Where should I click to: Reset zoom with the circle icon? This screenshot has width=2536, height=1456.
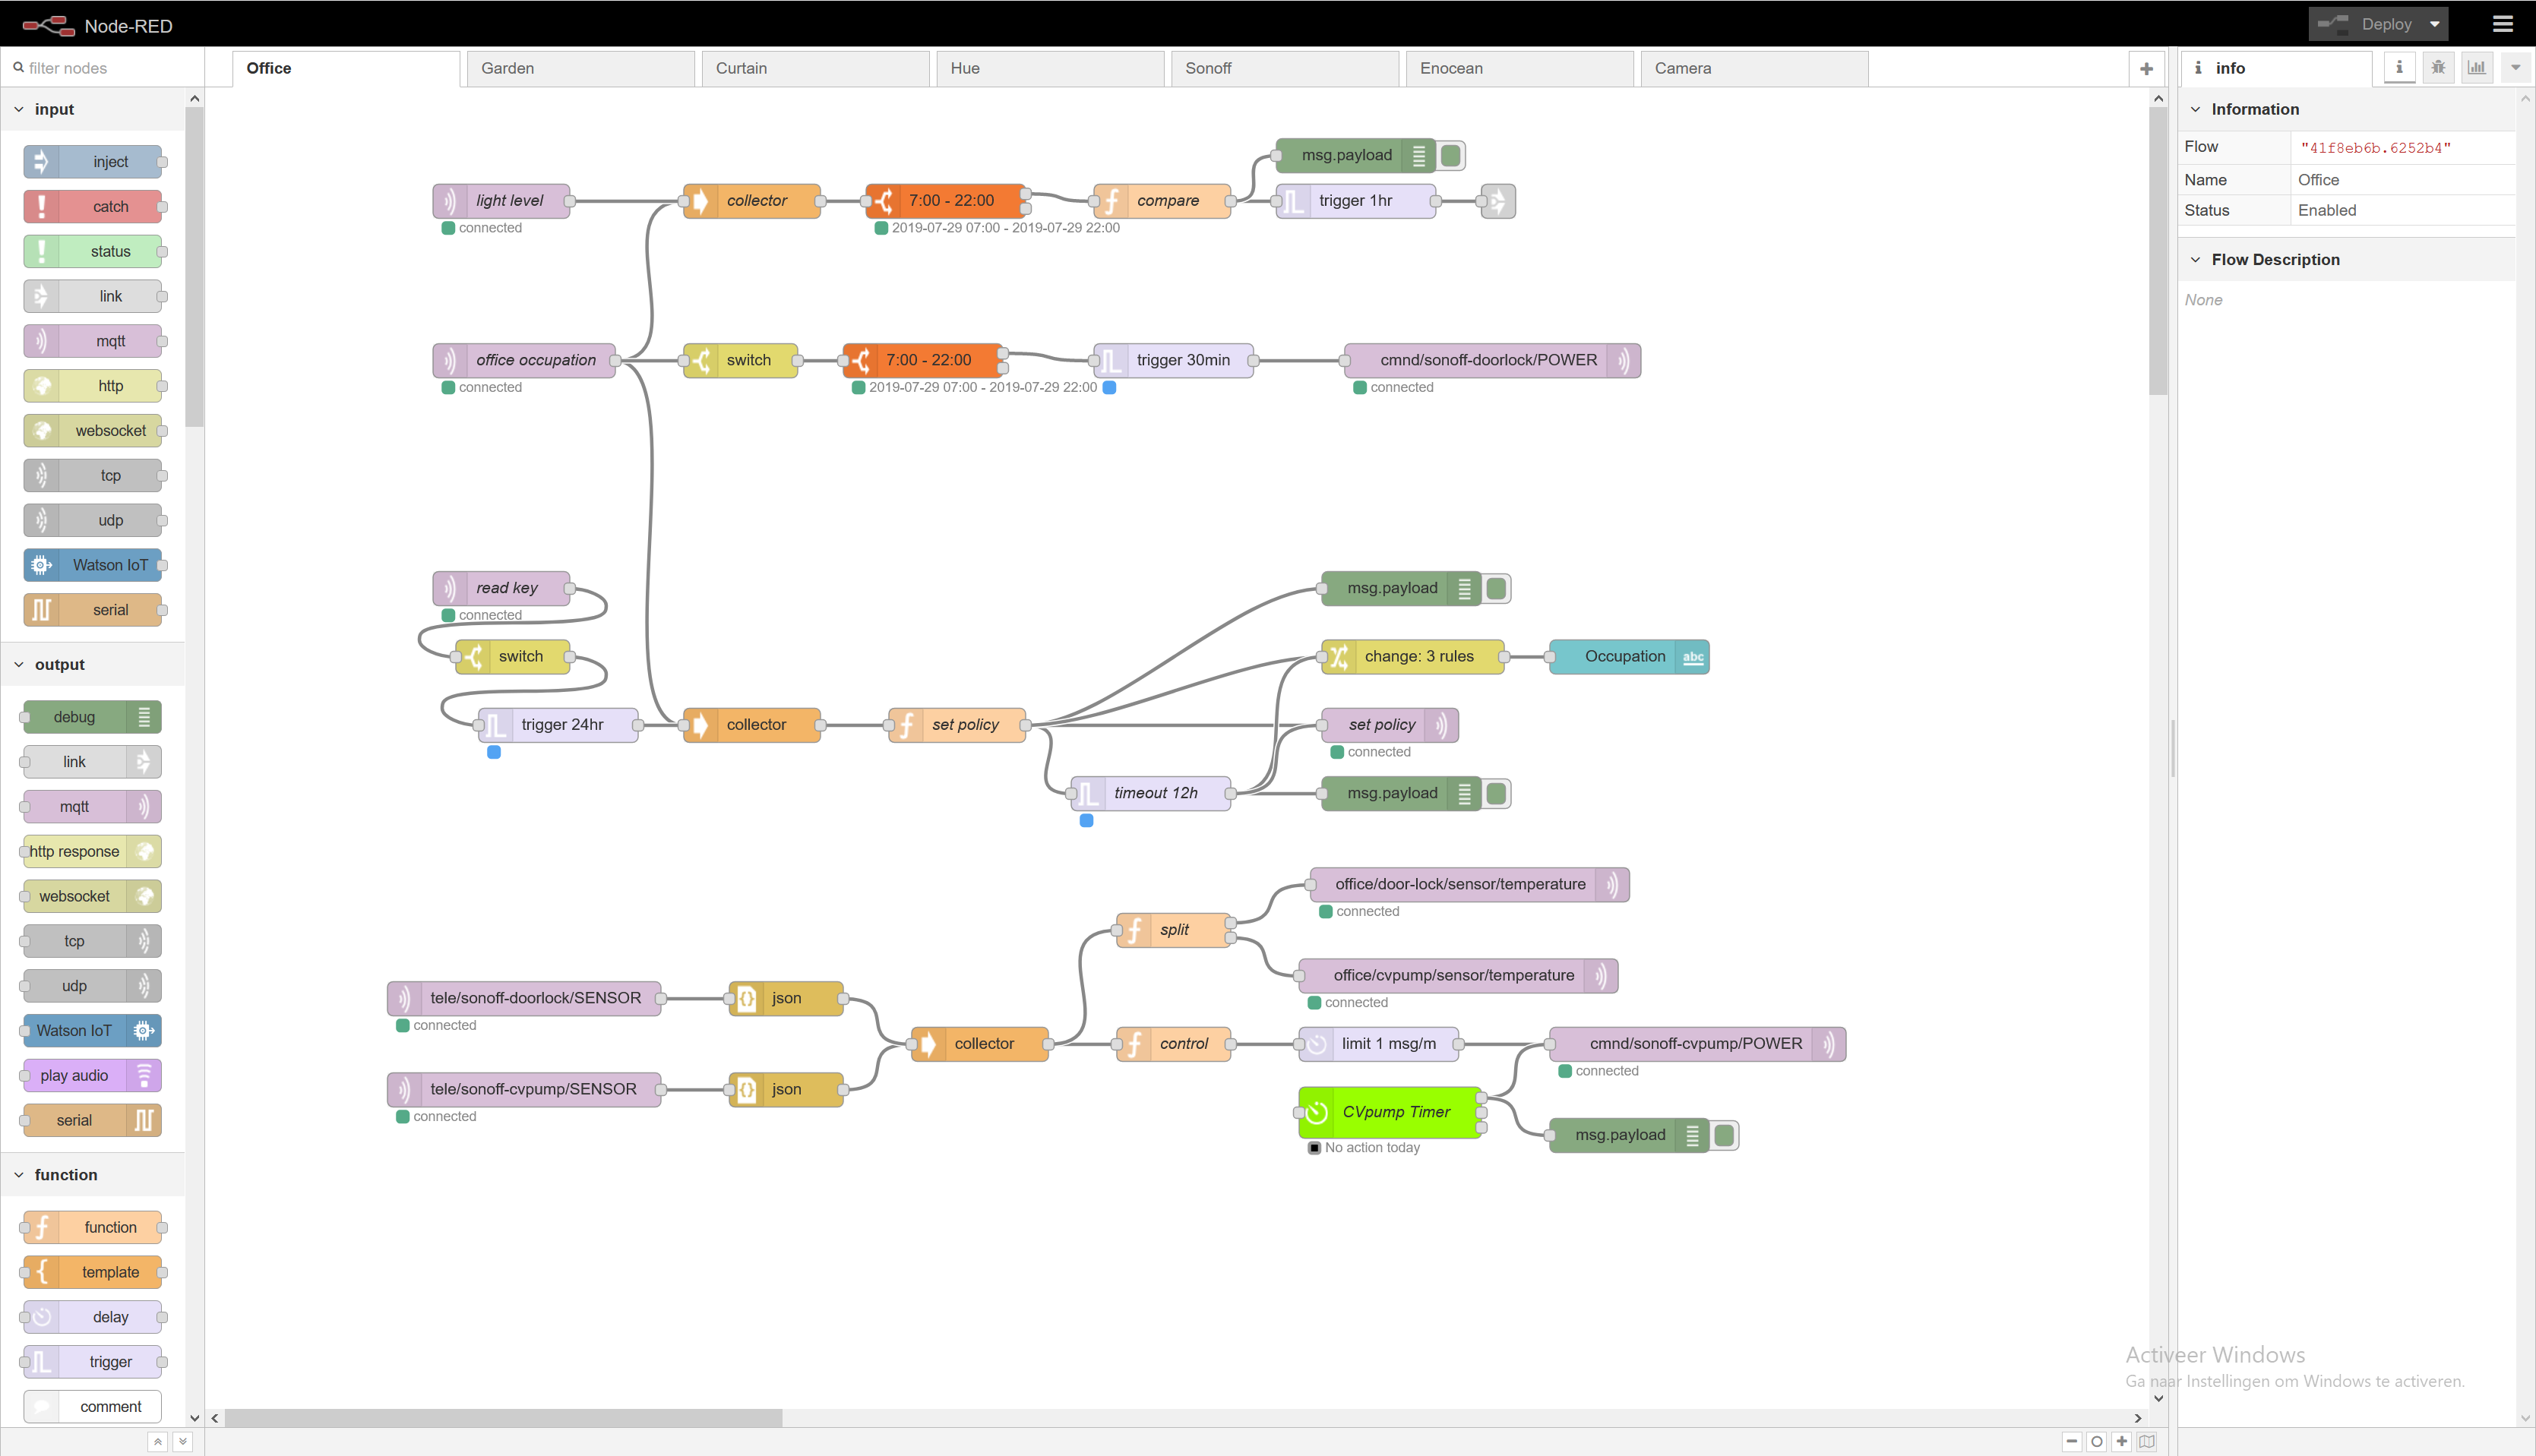tap(2097, 1441)
